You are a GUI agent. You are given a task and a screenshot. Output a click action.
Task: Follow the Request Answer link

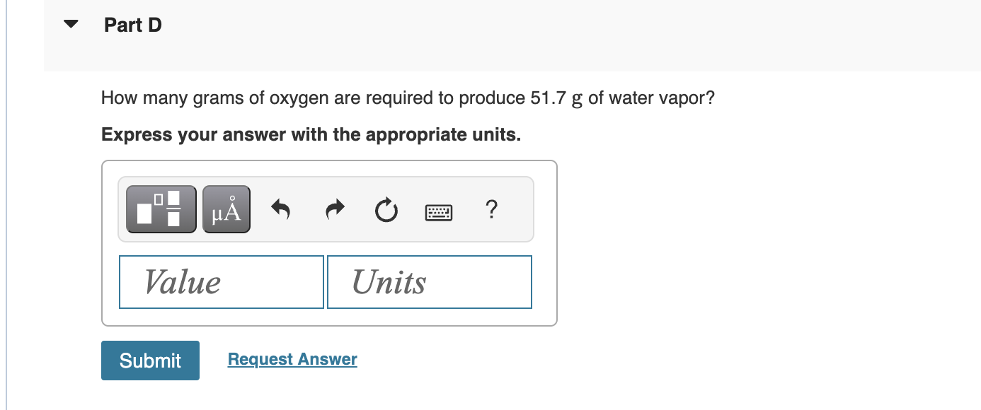292,359
